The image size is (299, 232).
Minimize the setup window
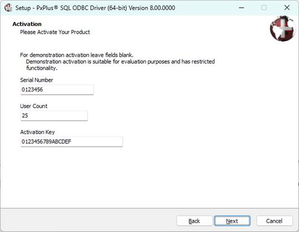pos(241,8)
